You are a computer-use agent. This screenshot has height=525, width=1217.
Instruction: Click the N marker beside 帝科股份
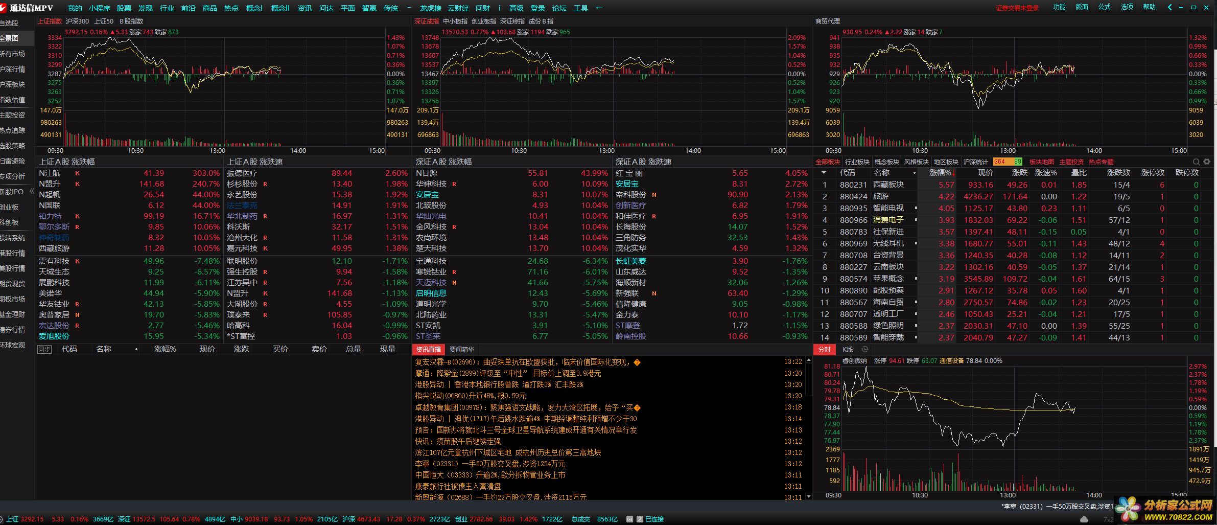pyautogui.click(x=654, y=195)
